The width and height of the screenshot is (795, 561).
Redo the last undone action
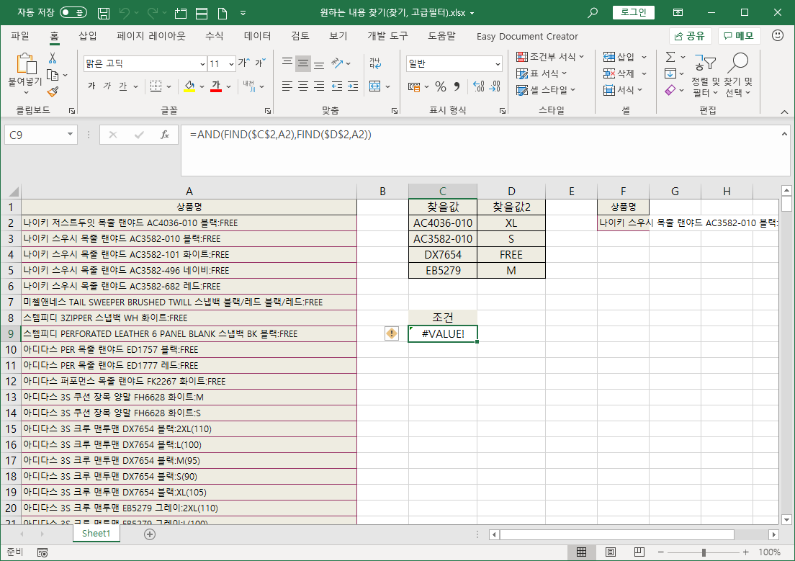tap(153, 13)
